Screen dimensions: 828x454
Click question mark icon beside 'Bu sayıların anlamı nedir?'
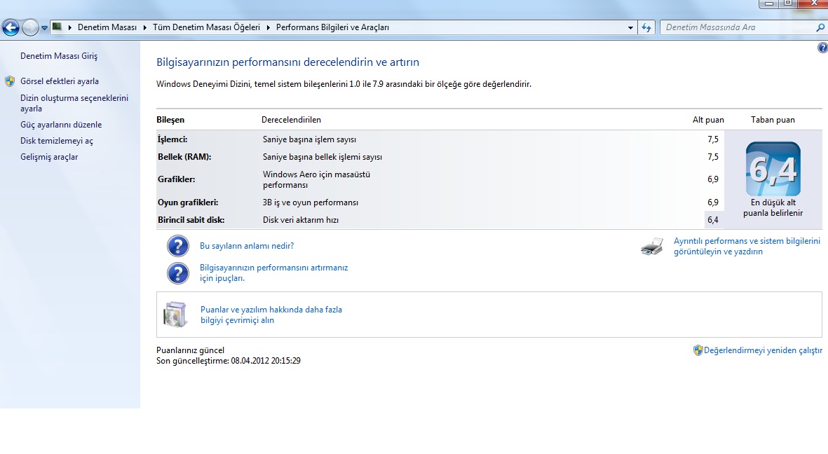coord(178,246)
